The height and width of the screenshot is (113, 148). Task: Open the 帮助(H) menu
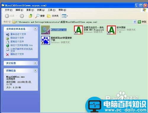(62, 10)
